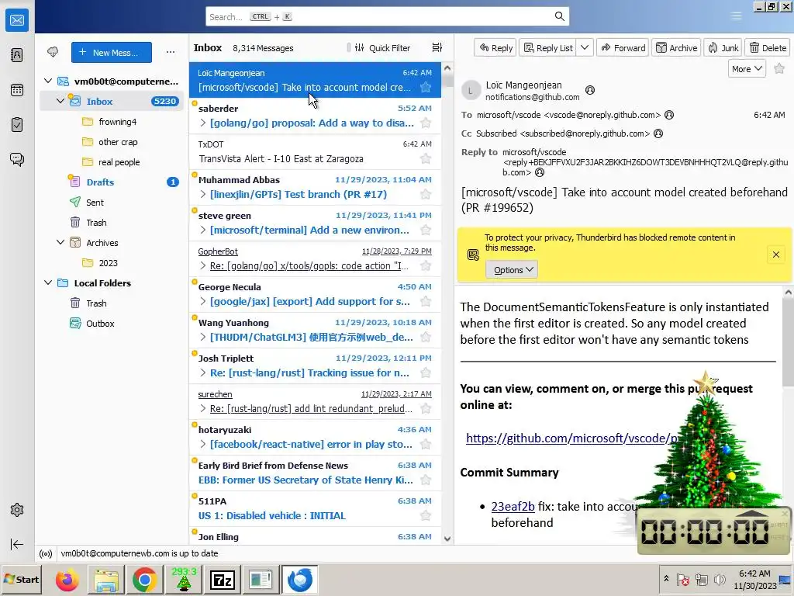Open the Calendar sidebar icon
The width and height of the screenshot is (794, 596).
pyautogui.click(x=17, y=90)
